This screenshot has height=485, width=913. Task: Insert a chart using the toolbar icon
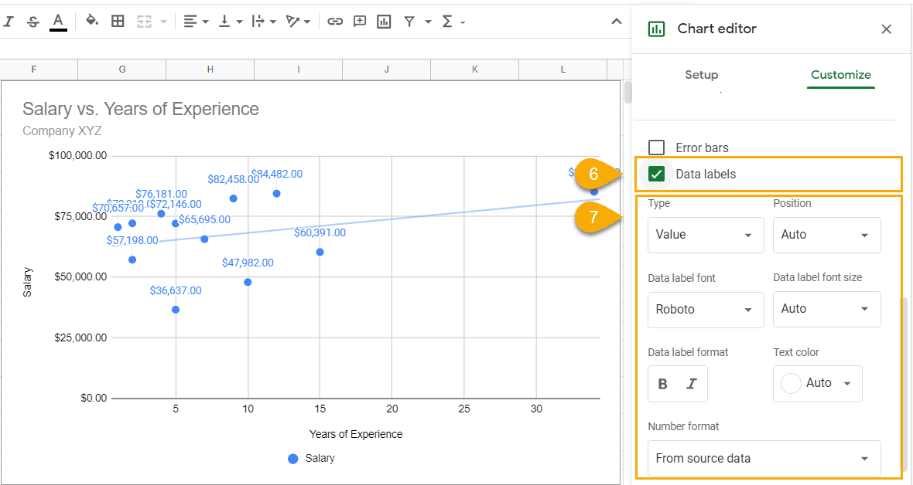(384, 21)
